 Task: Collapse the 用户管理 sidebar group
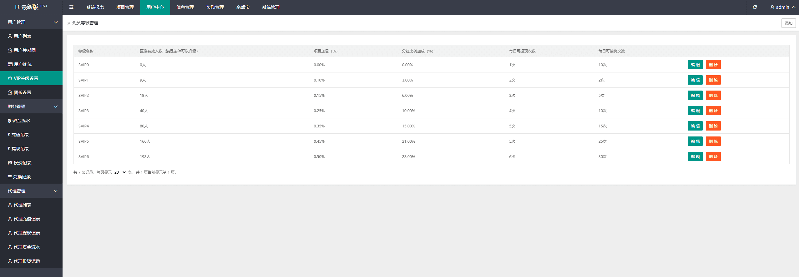[31, 22]
